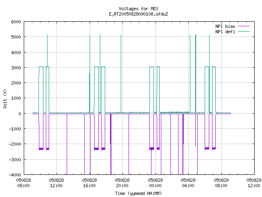Click the y-axis tick value 0
Screen dimensions: 262x197
pyautogui.click(x=20, y=114)
